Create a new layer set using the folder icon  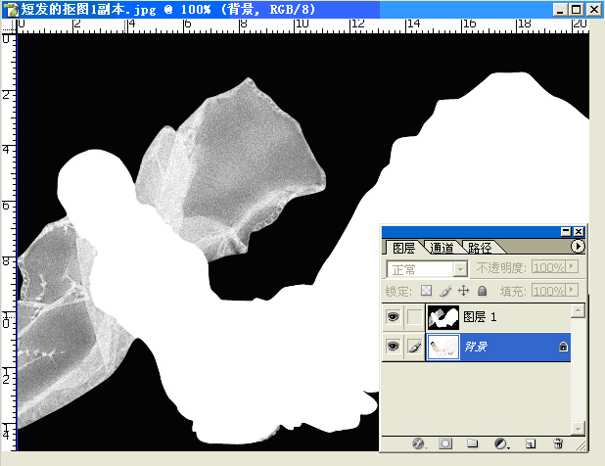[x=472, y=443]
